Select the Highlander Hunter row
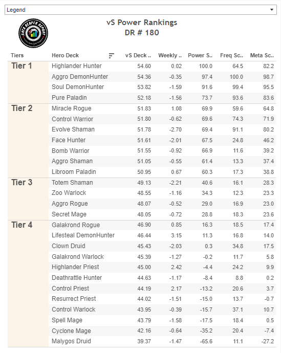Image resolution: width=281 pixels, height=353 pixels. [163, 66]
